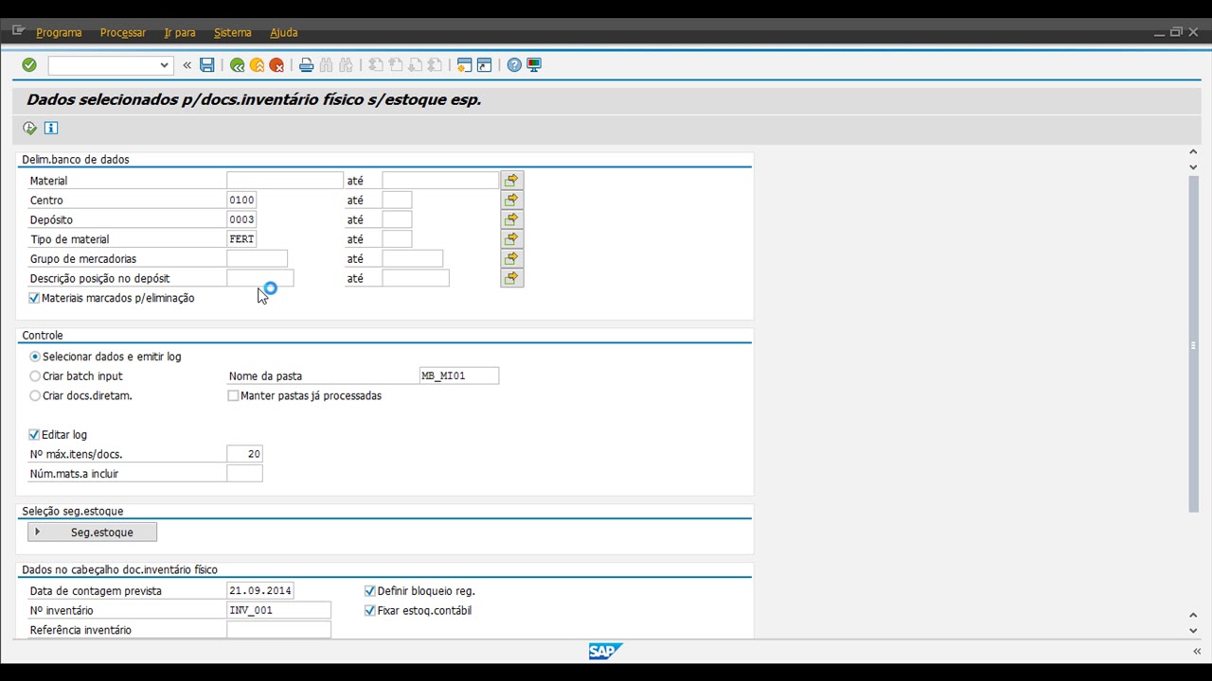Toggle Definir bloqueio reg. checkbox
The height and width of the screenshot is (681, 1212).
(x=370, y=590)
